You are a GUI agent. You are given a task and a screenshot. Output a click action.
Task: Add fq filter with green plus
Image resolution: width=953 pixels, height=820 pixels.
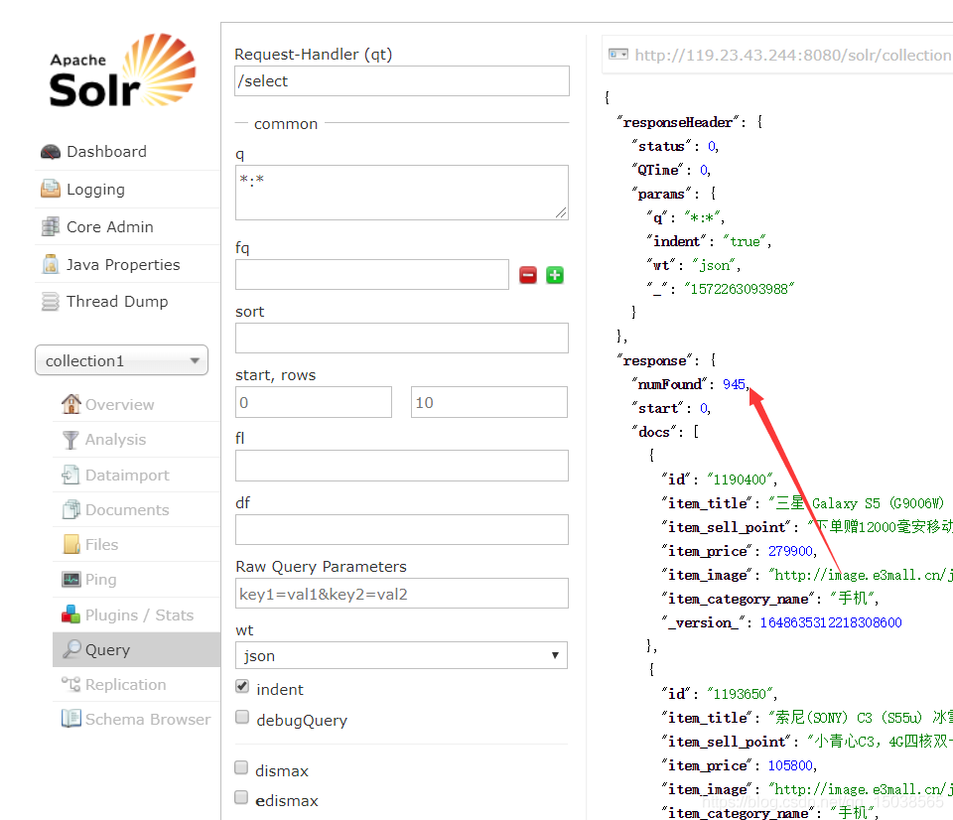(x=555, y=275)
